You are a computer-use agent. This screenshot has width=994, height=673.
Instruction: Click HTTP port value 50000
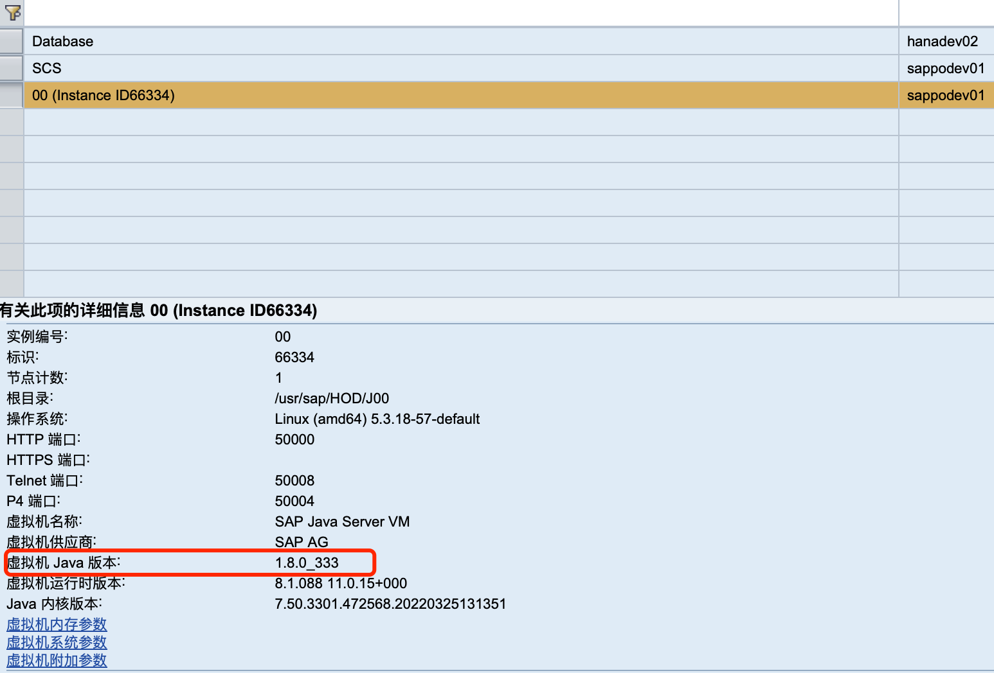point(294,439)
